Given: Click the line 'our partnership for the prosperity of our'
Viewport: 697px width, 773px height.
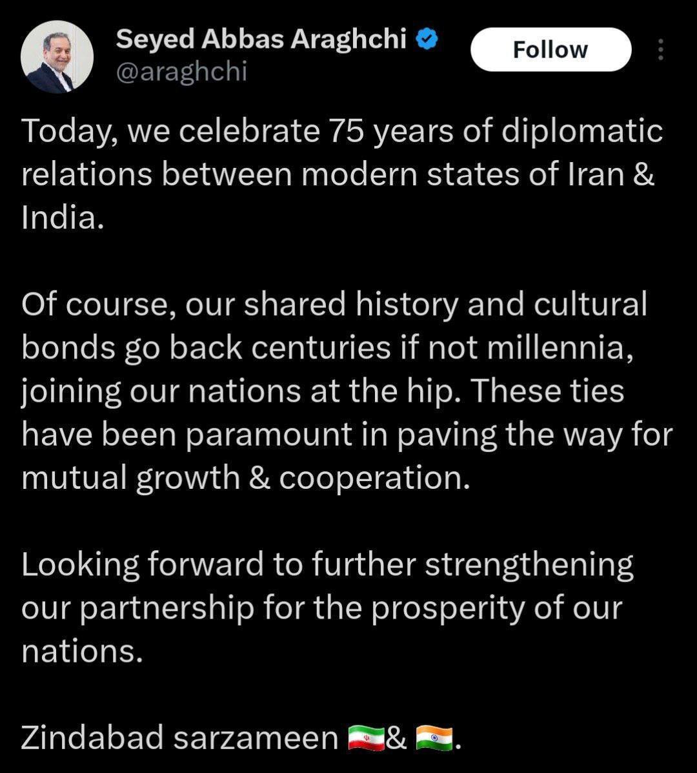Looking at the screenshot, I should [x=322, y=608].
